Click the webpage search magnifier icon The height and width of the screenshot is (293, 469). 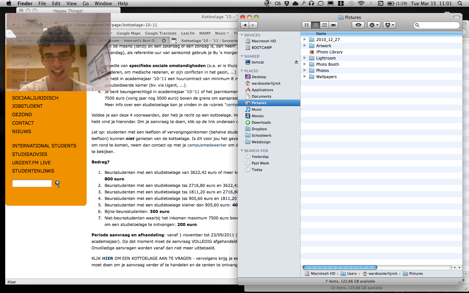[x=57, y=184]
